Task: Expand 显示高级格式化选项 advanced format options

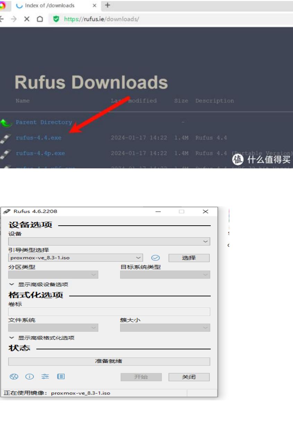Action: point(42,337)
